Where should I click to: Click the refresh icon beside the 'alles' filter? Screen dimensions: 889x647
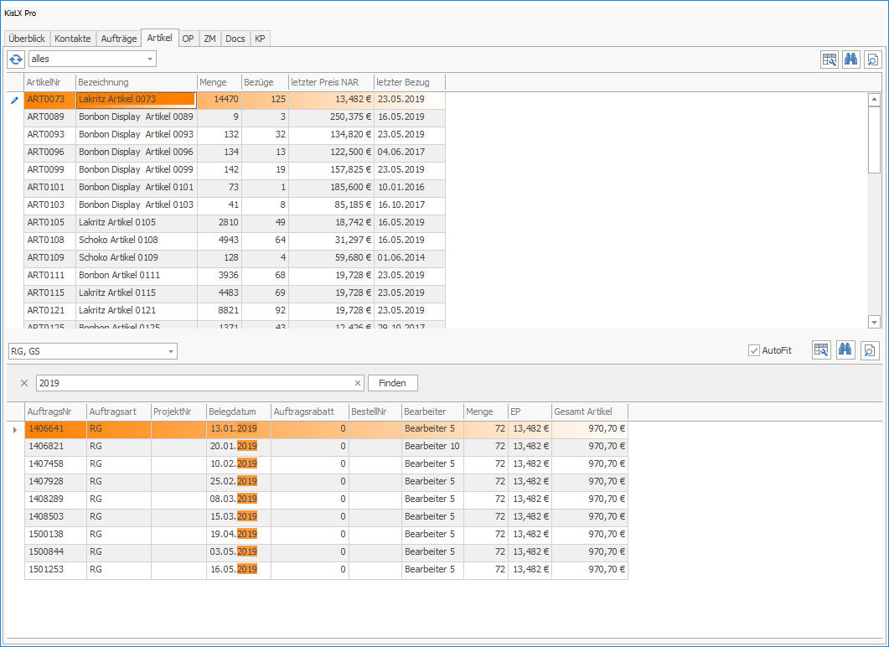[x=16, y=59]
